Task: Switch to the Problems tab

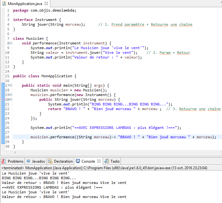Action: [x=16, y=161]
